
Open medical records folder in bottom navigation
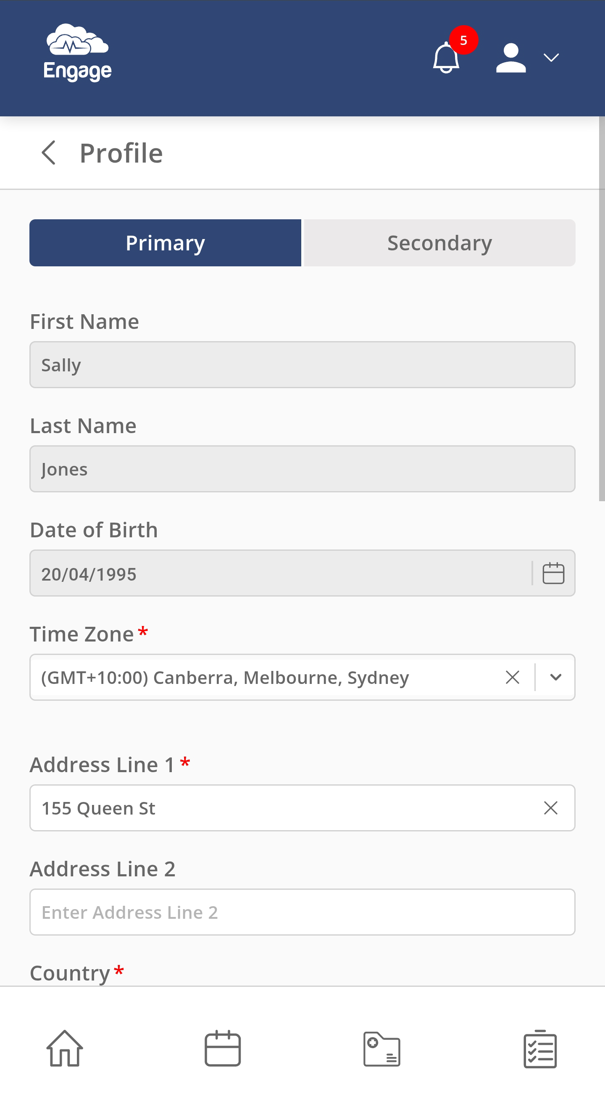click(x=381, y=1049)
